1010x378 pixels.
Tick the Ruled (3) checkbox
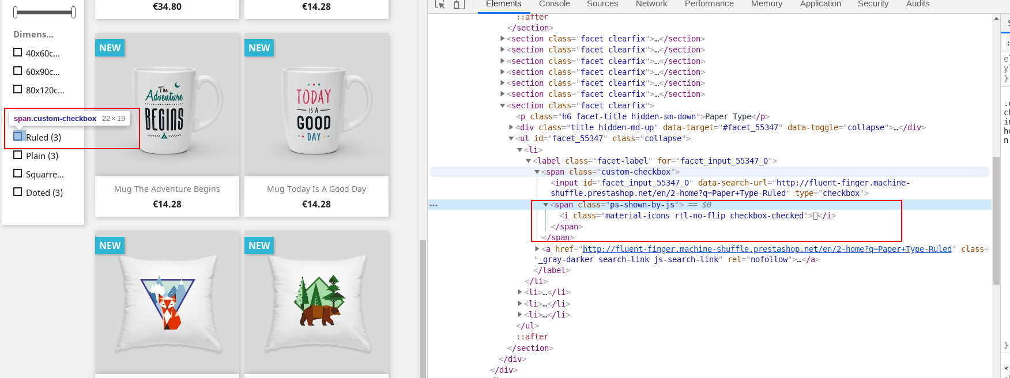pyautogui.click(x=18, y=137)
